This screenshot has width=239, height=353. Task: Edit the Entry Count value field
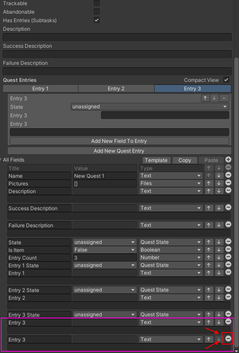(x=105, y=258)
